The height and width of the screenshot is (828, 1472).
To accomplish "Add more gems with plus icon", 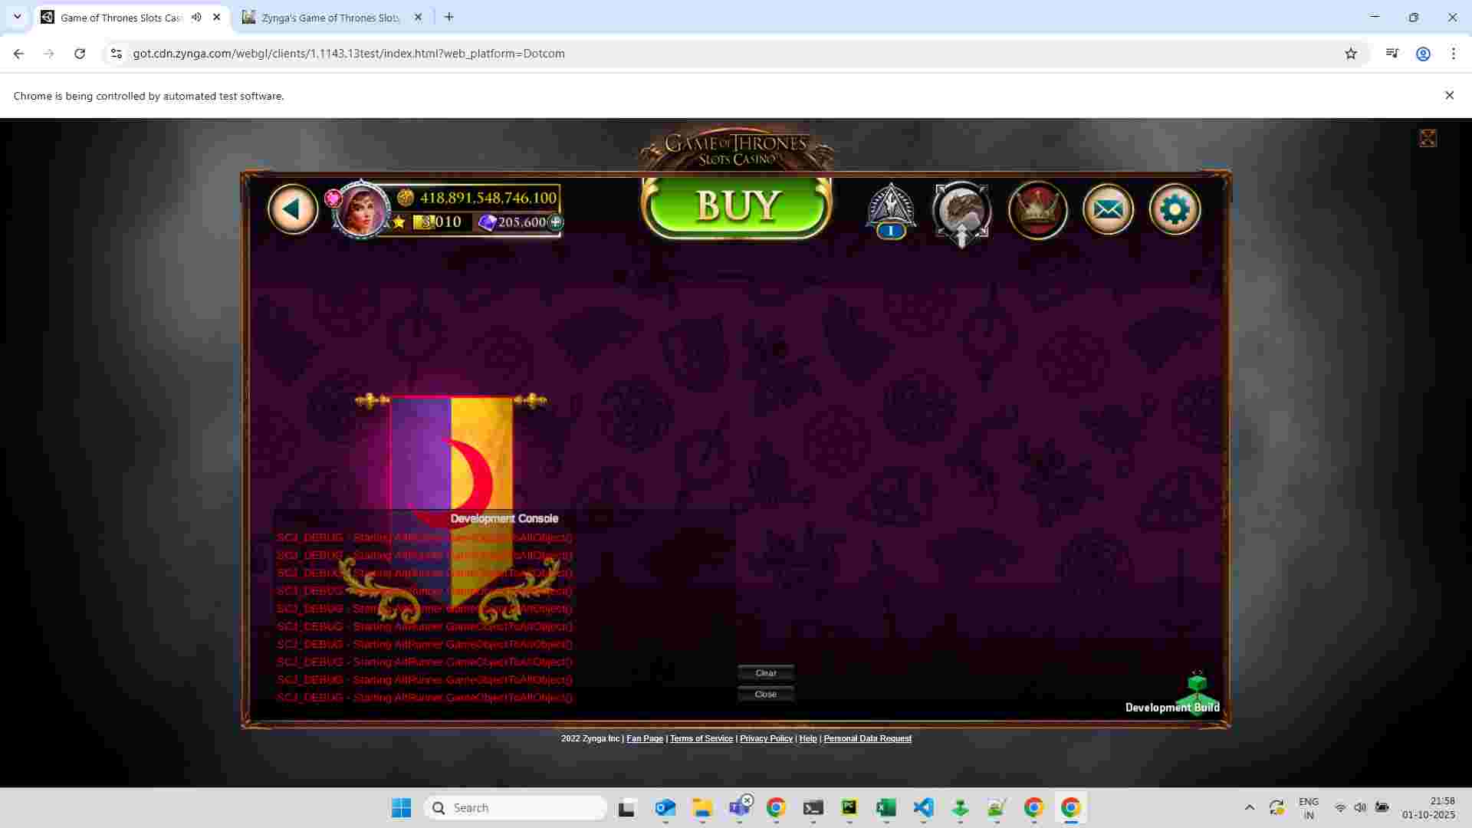I will point(556,222).
